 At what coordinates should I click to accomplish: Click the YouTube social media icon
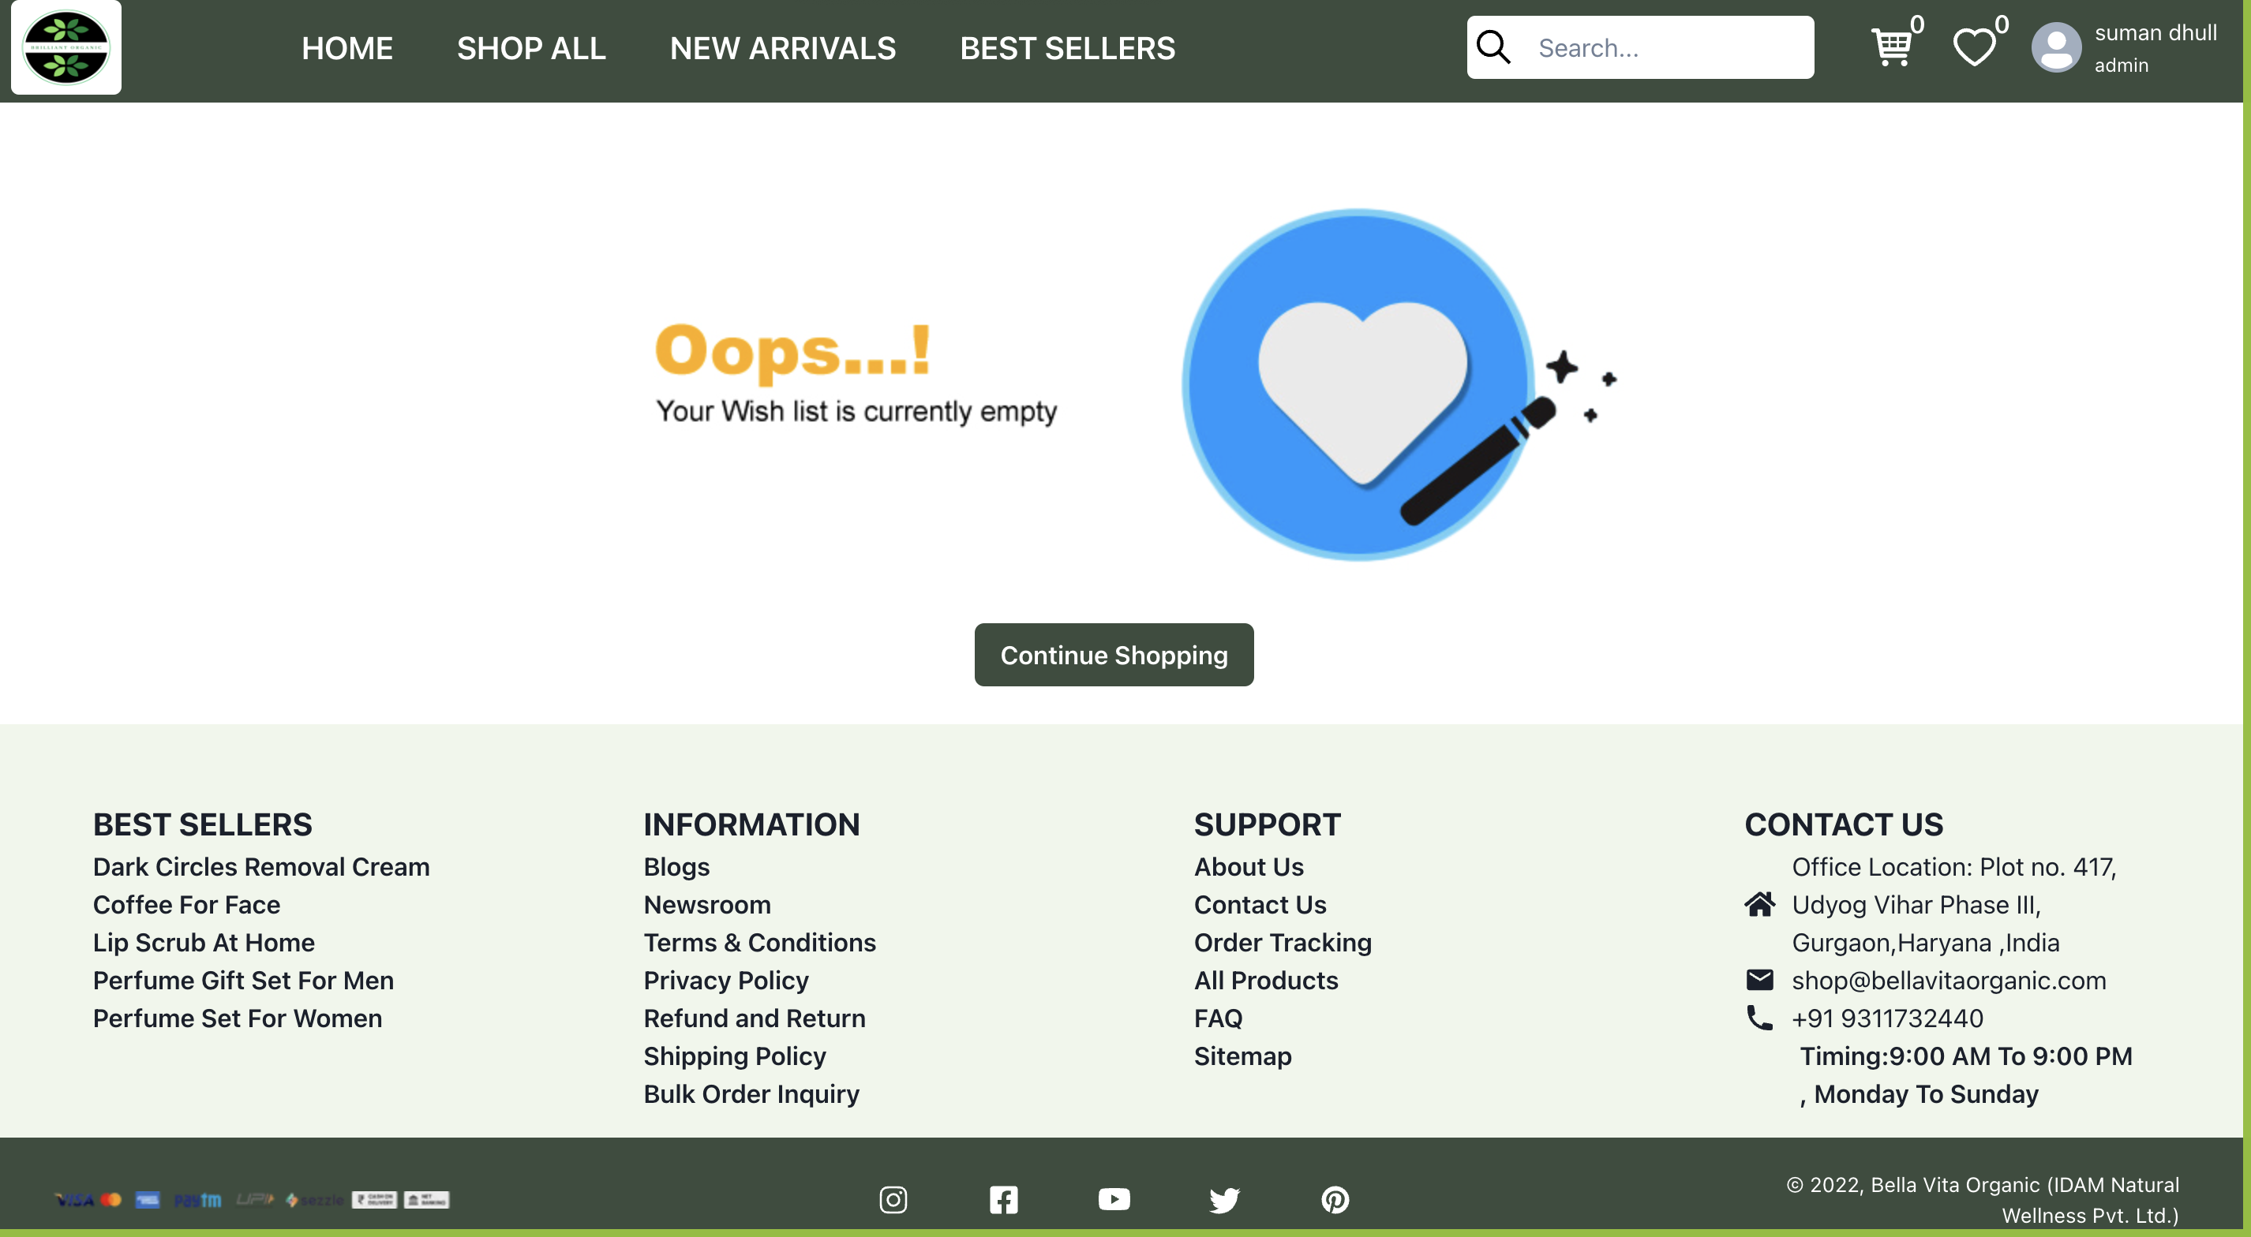[x=1114, y=1199]
